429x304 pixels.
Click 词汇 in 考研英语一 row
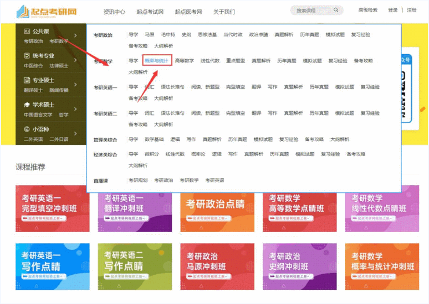(150, 87)
